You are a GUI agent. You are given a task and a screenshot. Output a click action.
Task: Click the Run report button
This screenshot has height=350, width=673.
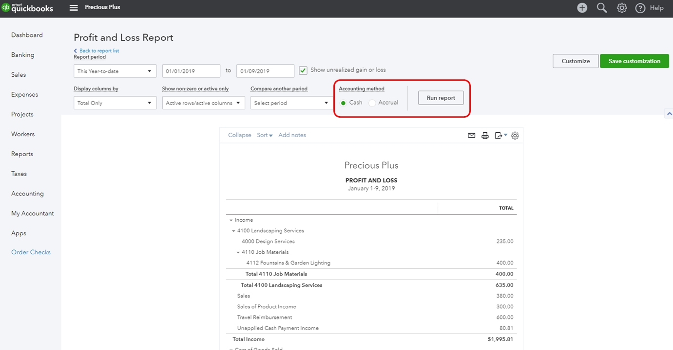(x=441, y=98)
